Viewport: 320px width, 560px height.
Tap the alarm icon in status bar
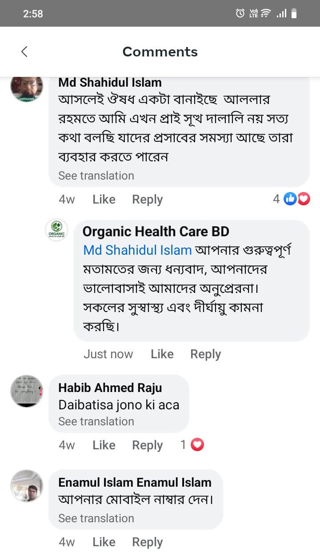[240, 13]
